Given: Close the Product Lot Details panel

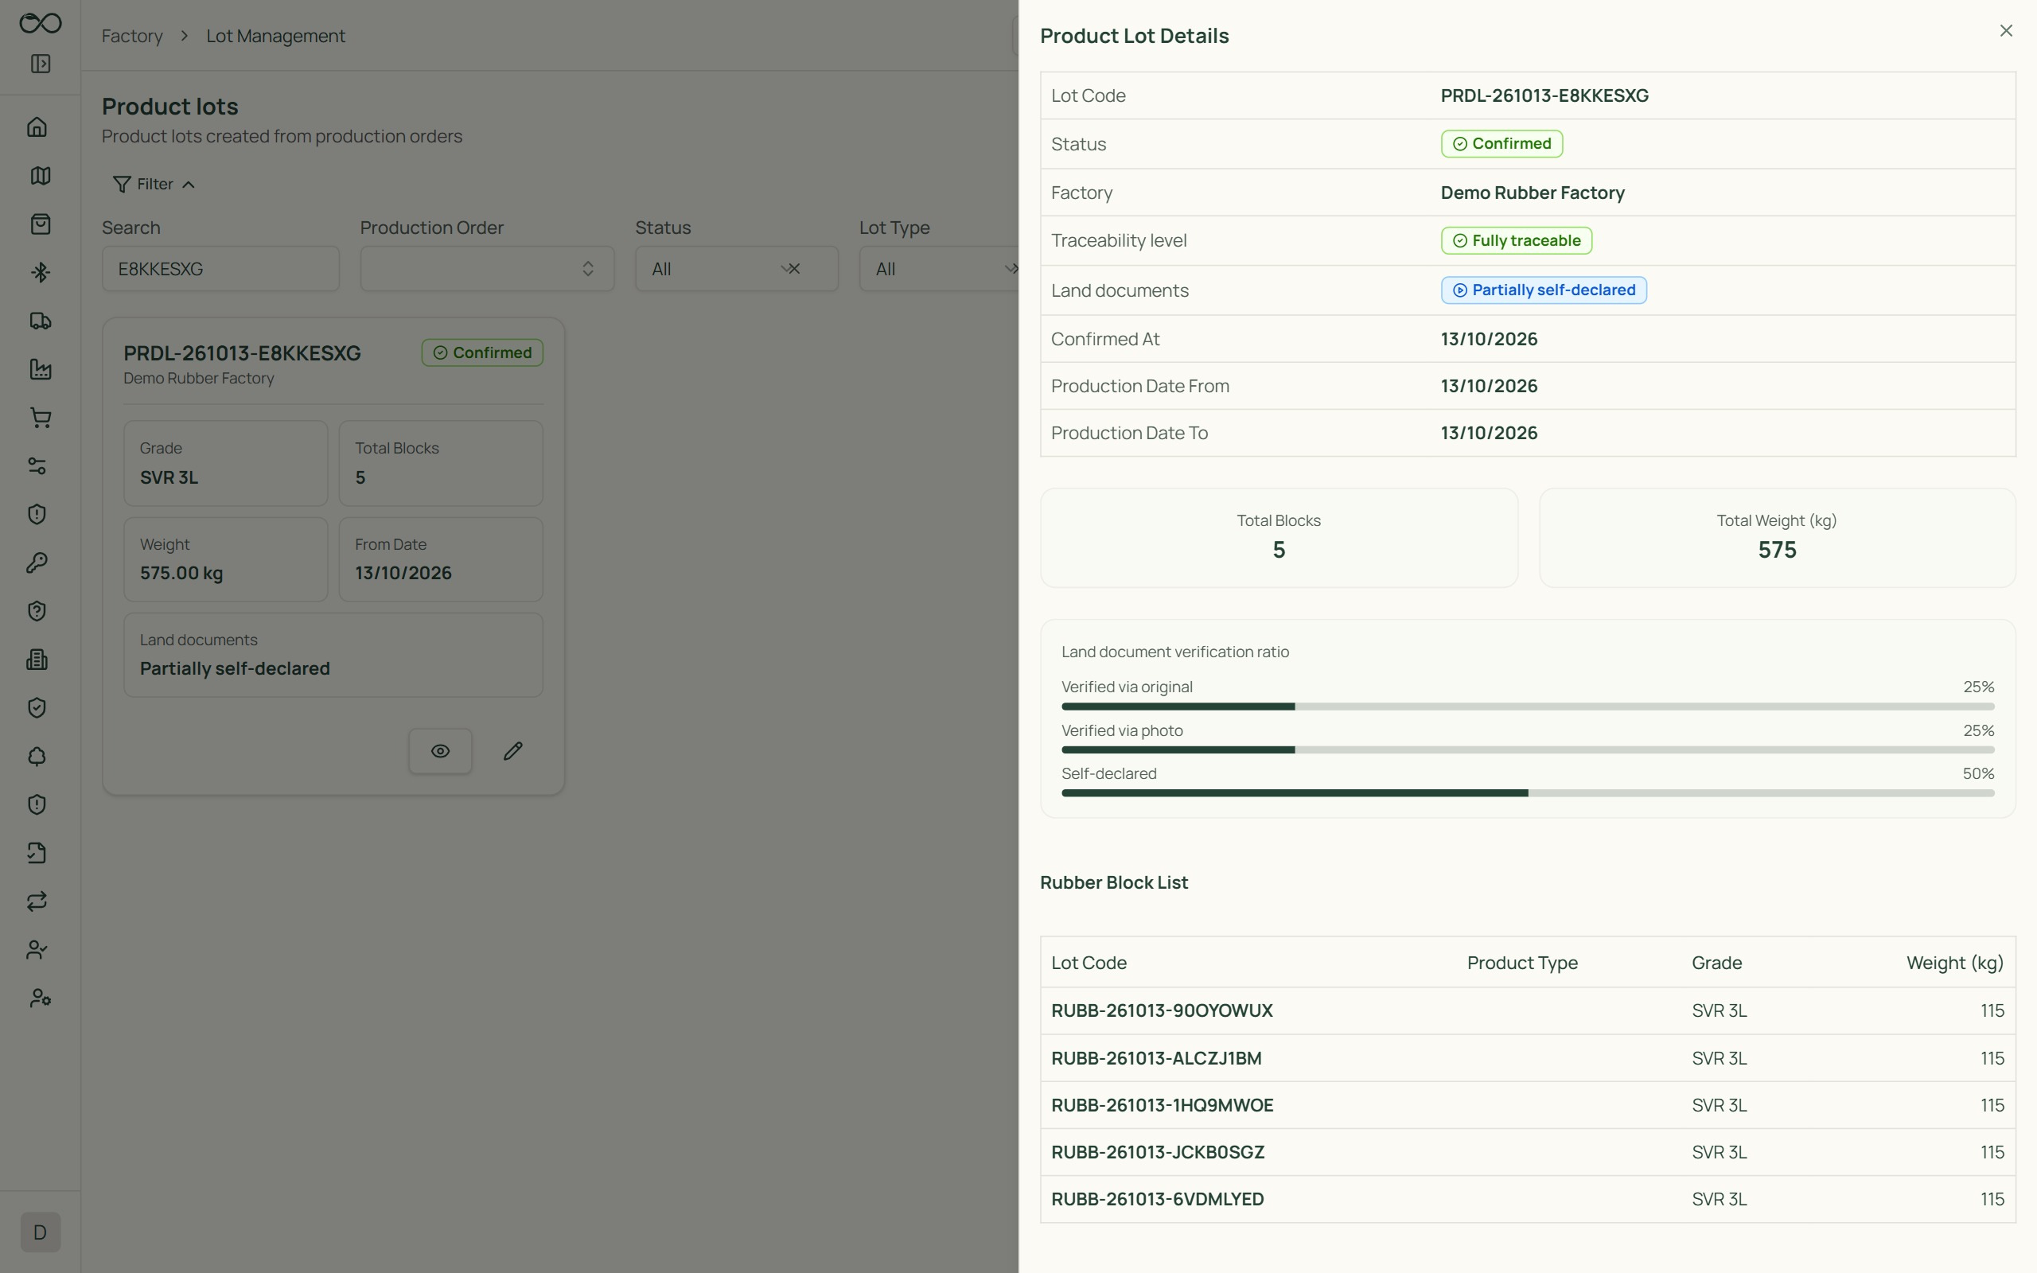Looking at the screenshot, I should 2006,31.
